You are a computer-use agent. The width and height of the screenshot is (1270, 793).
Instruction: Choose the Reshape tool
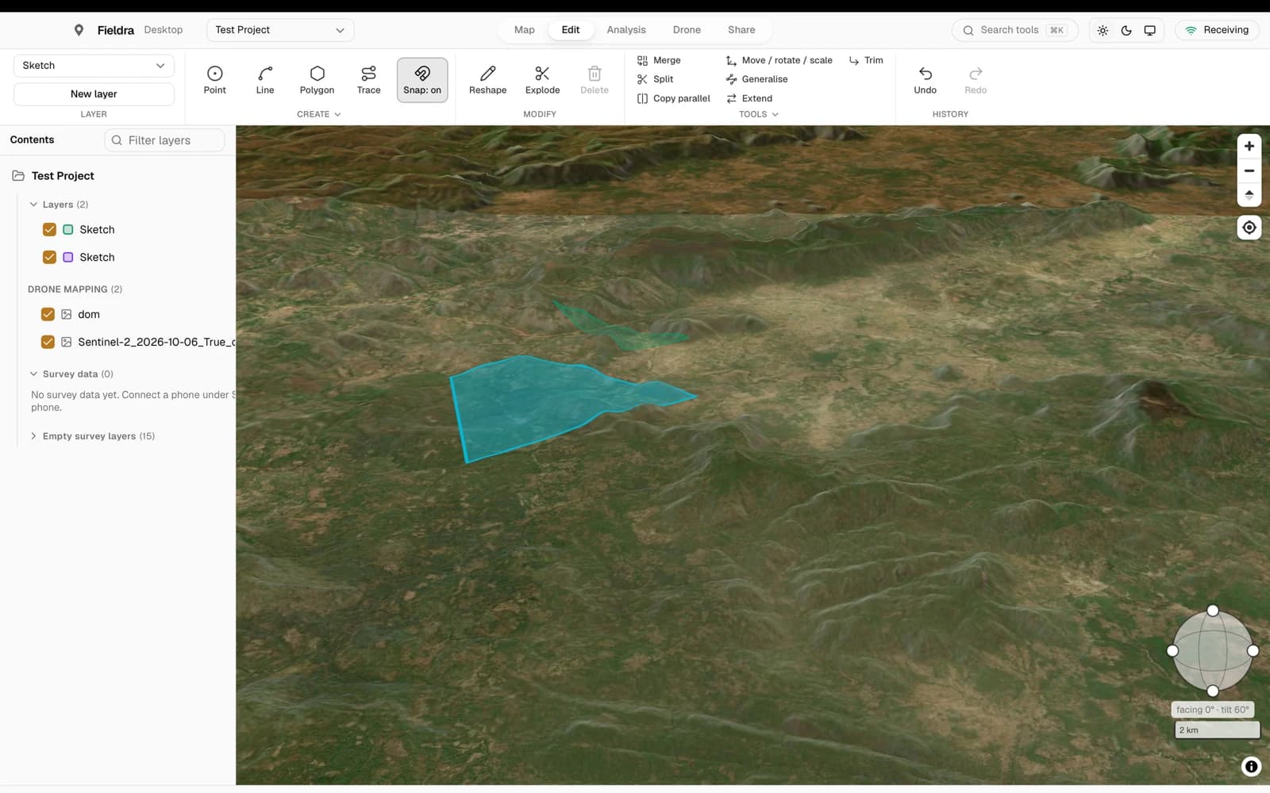(x=487, y=80)
